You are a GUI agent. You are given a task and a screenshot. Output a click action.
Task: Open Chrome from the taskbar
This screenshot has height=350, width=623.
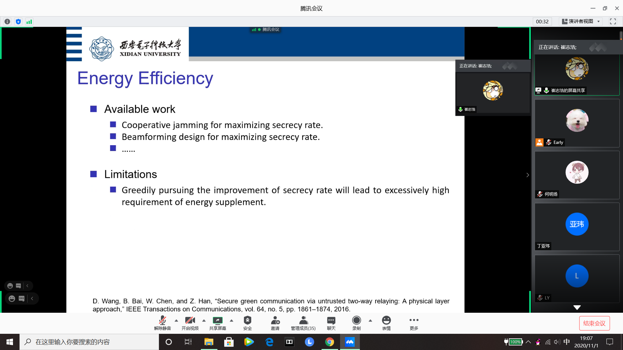click(329, 342)
